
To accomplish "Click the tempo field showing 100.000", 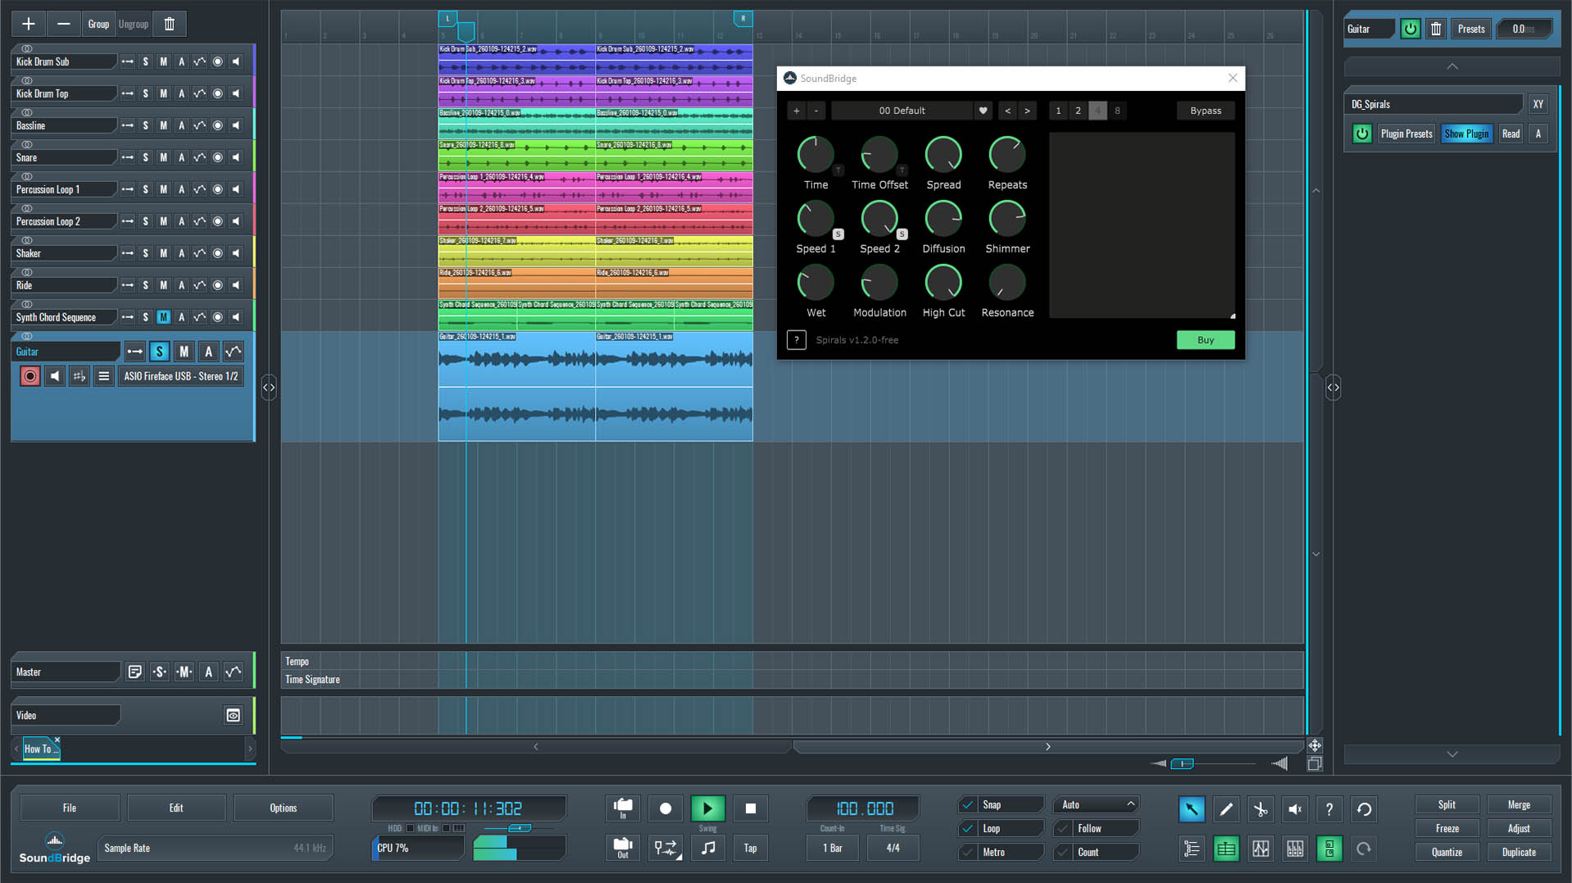I will 864,808.
